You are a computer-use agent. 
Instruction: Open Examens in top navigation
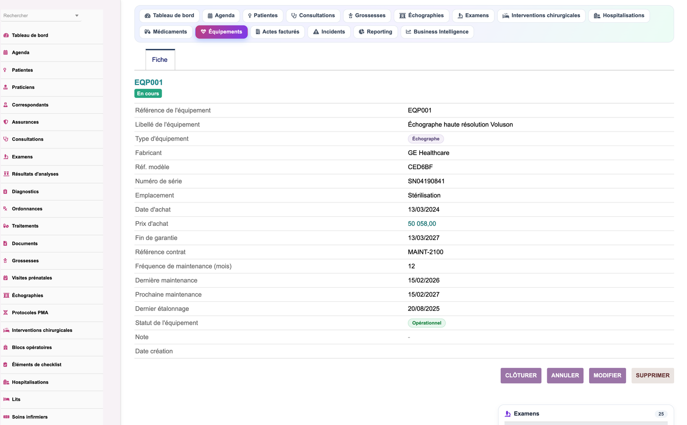pos(474,16)
